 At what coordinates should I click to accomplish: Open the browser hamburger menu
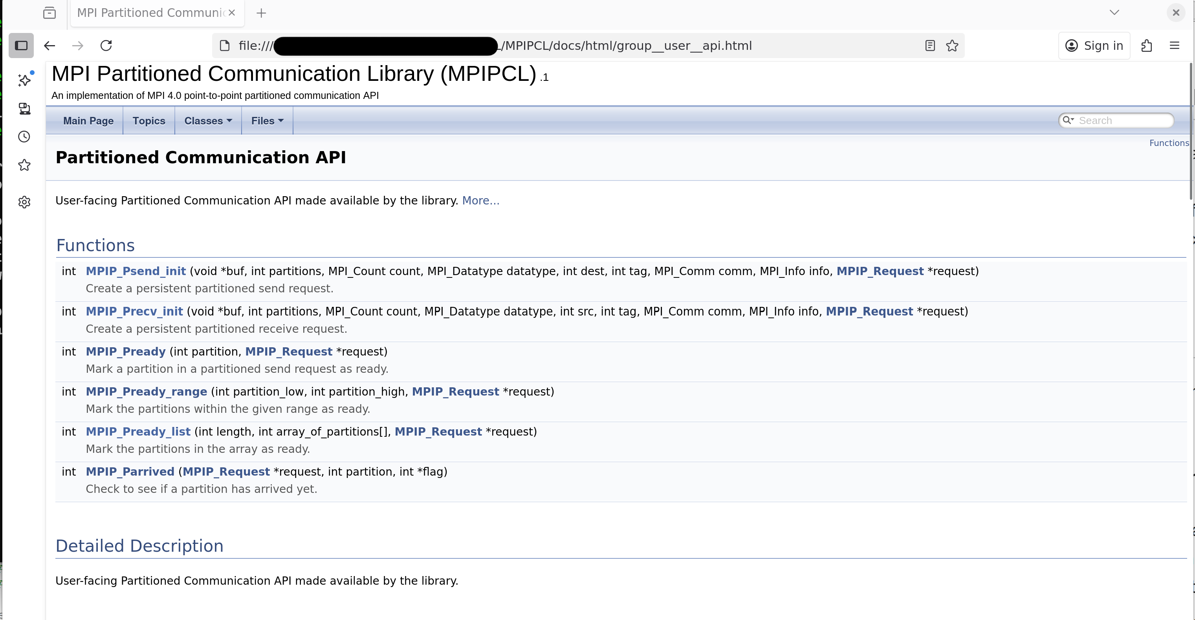1174,46
